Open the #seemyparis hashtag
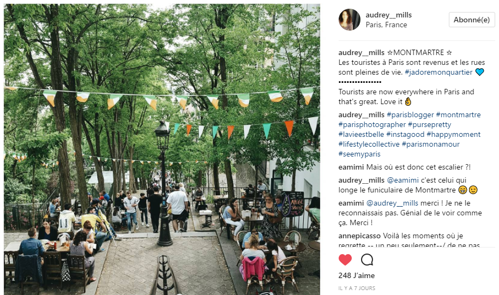The height and width of the screenshot is (295, 499). (359, 154)
